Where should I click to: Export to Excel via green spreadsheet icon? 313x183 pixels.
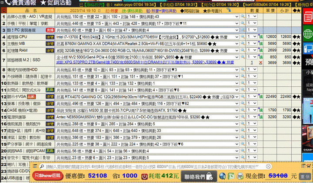pyautogui.click(x=231, y=176)
